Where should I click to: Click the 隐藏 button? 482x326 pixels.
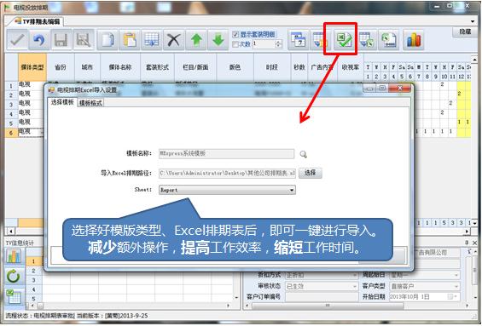(x=465, y=31)
